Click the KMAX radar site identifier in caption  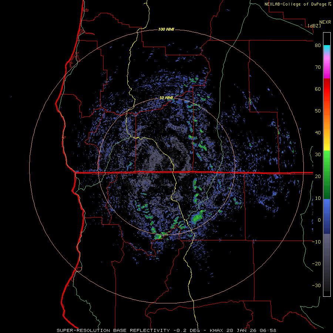point(217,330)
